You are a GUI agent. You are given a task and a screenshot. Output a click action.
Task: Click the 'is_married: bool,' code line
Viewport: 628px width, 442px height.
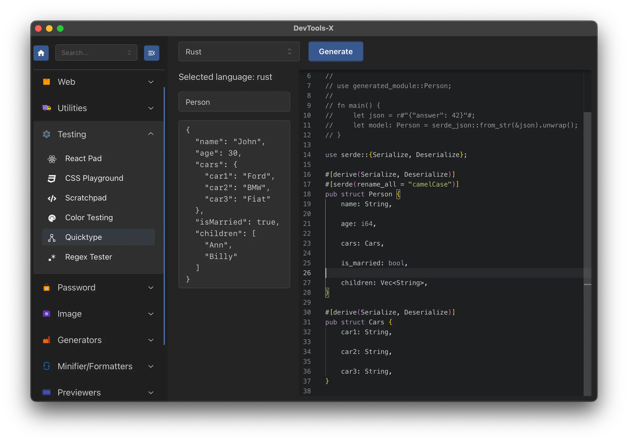(x=374, y=263)
